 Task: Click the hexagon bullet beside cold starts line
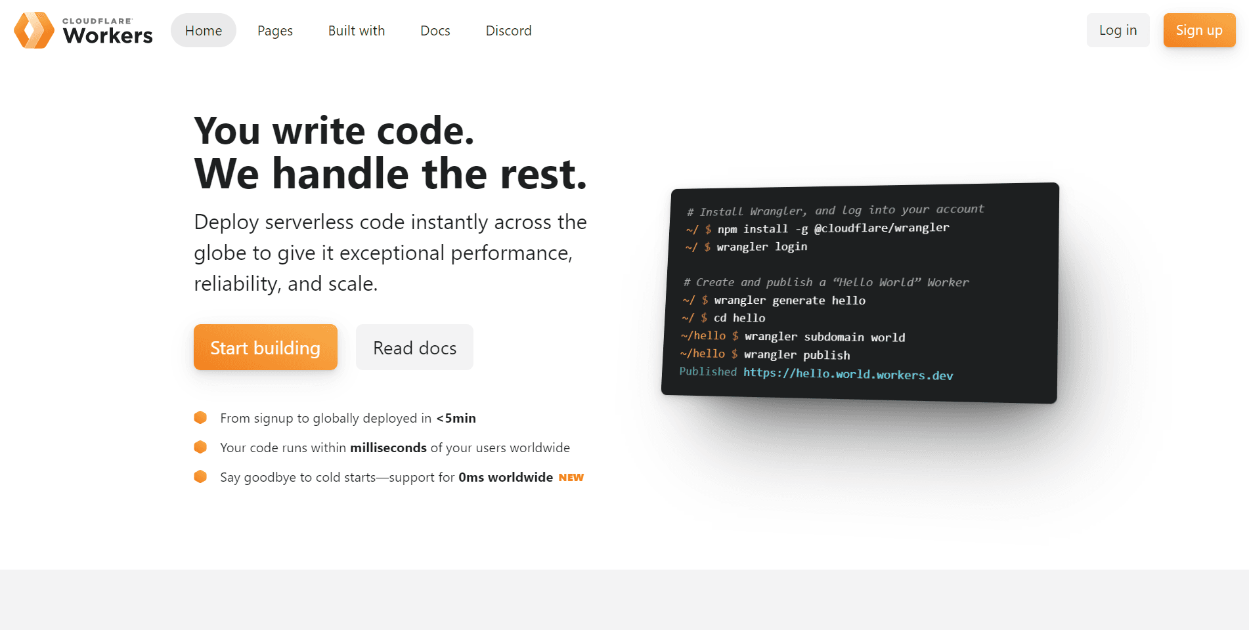pos(200,476)
